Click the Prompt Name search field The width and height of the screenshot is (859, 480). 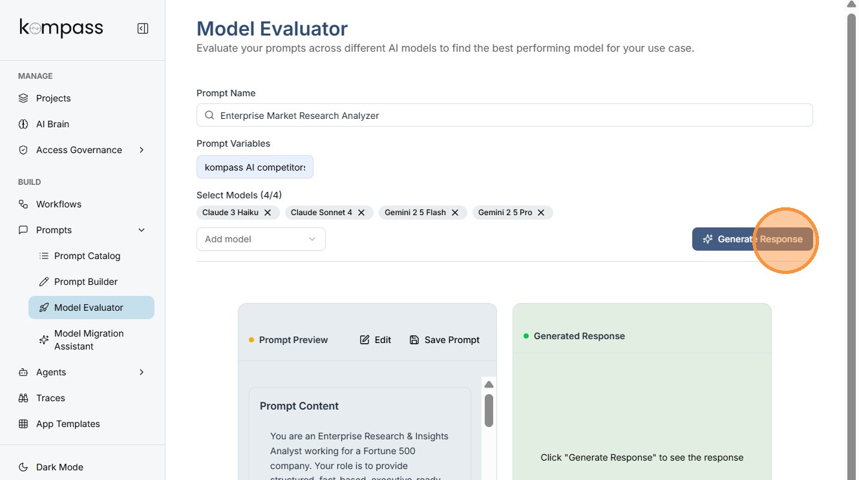tap(504, 116)
